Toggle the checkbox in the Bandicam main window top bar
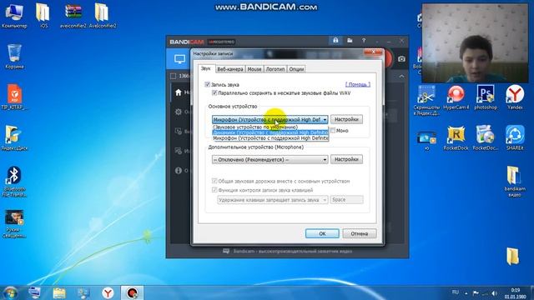 [173, 76]
